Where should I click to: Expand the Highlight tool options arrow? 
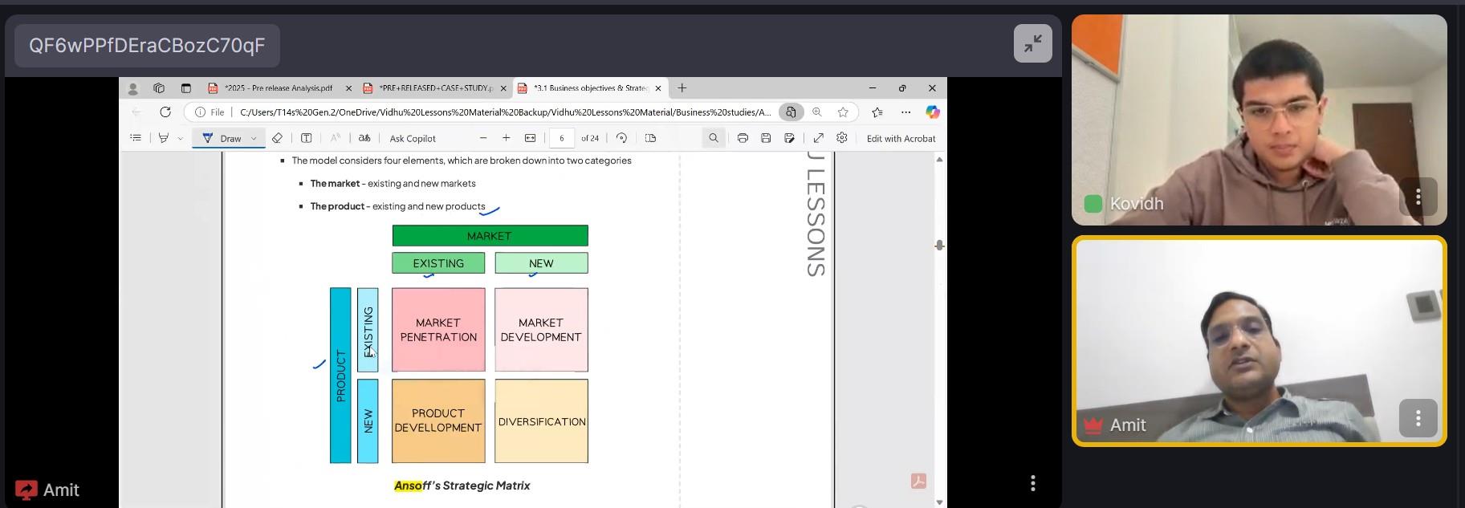(x=180, y=138)
